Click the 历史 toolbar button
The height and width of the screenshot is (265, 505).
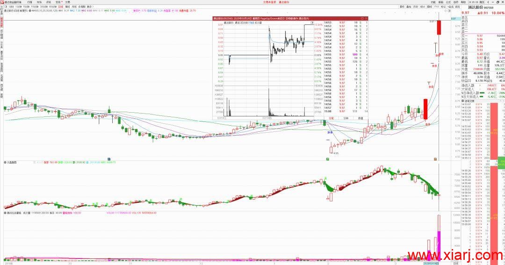tap(416, 7)
